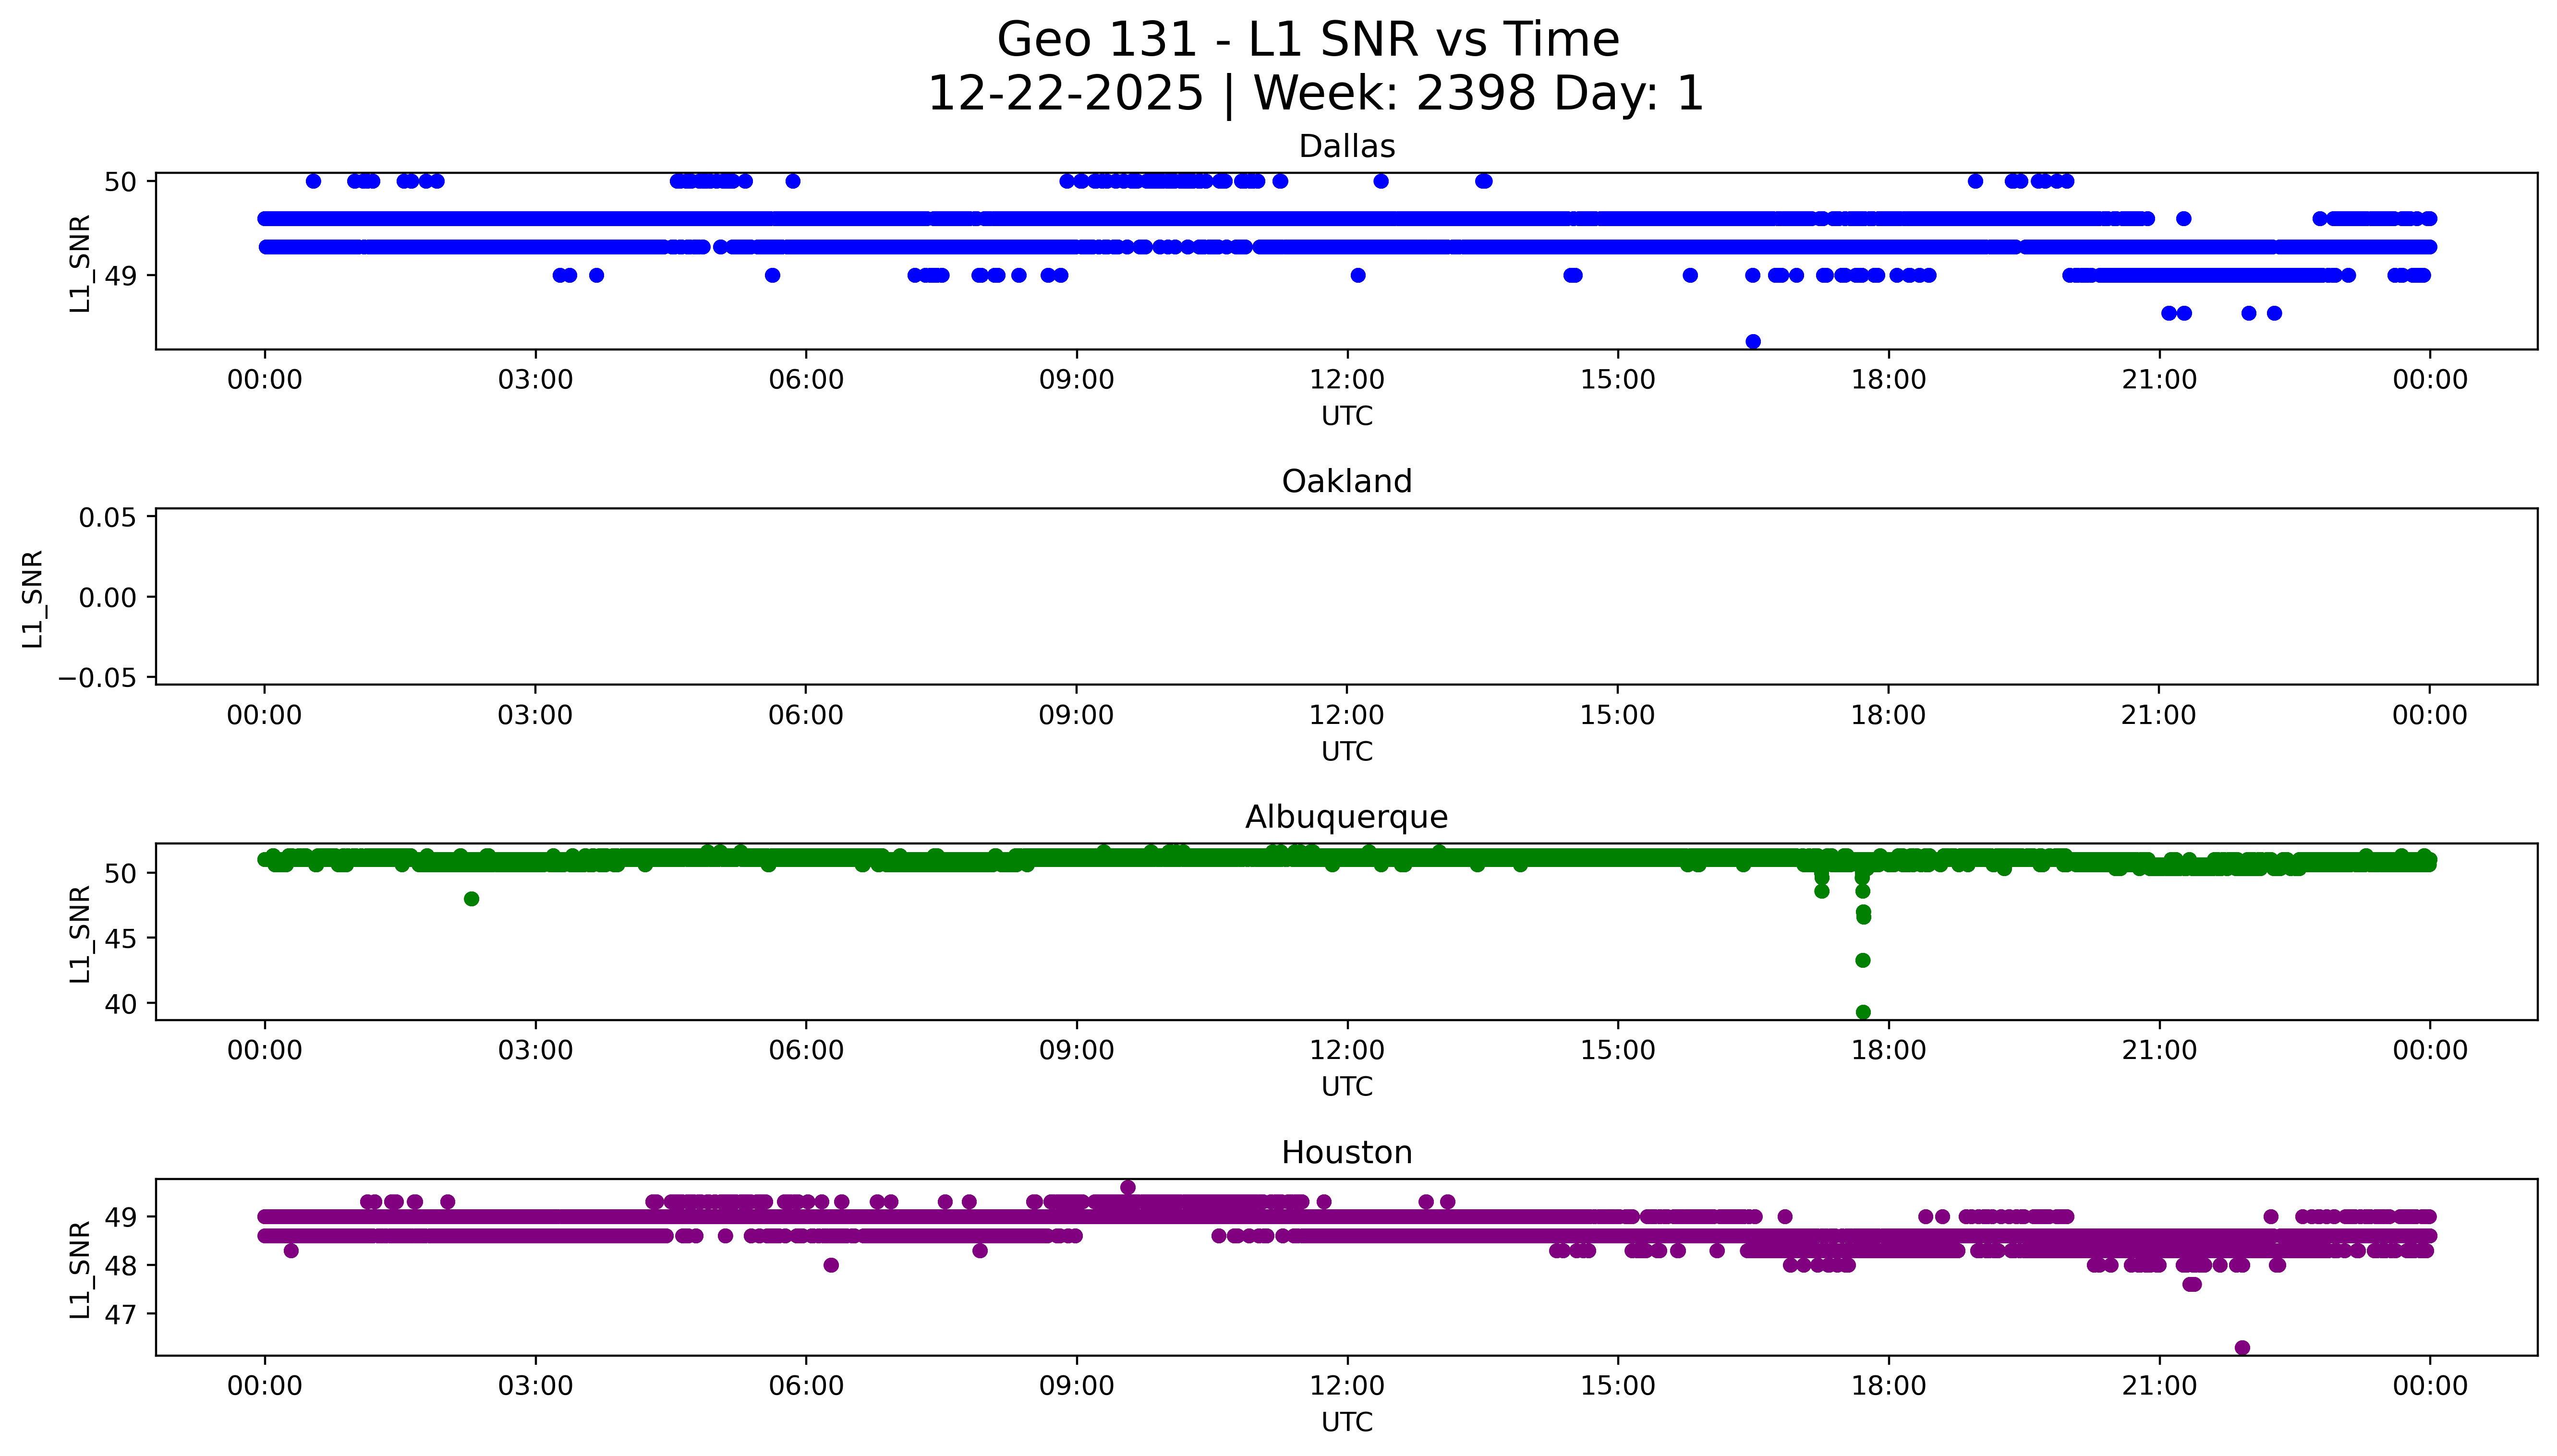Click the Oakland subplot title
Screen dimensions: 2557x1456
(x=1346, y=482)
